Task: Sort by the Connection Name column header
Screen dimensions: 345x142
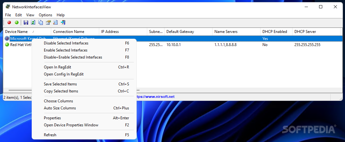Action: pos(75,32)
